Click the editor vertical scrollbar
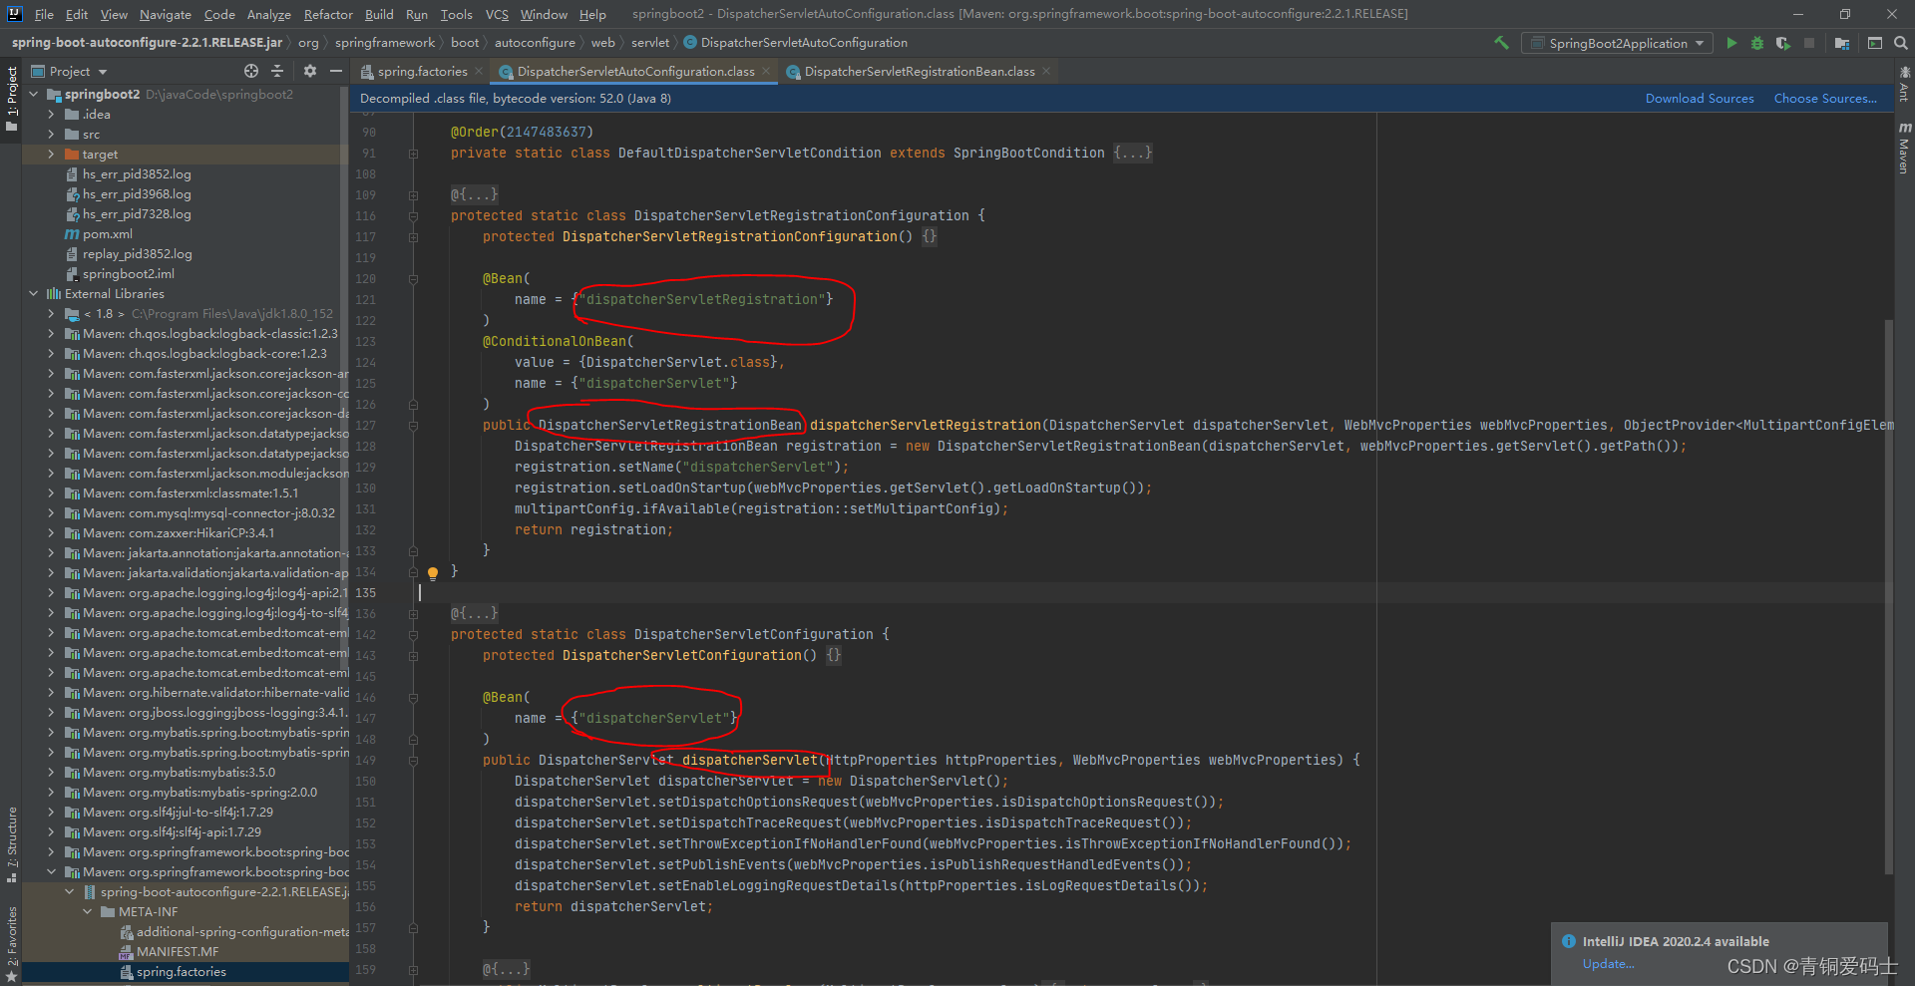The image size is (1915, 986). click(1889, 598)
